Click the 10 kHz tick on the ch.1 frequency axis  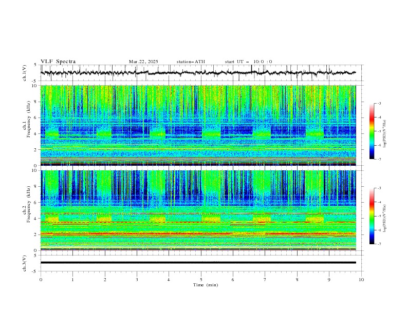click(35, 86)
